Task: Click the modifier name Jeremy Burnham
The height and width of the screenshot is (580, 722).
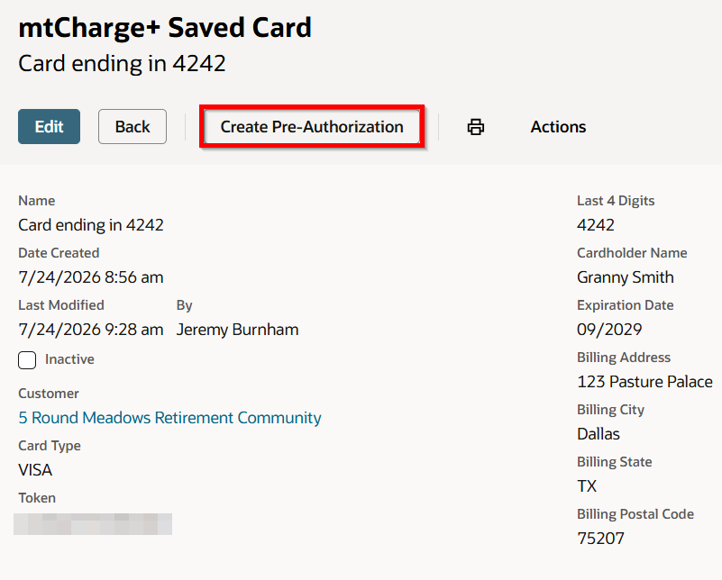Action: (238, 330)
